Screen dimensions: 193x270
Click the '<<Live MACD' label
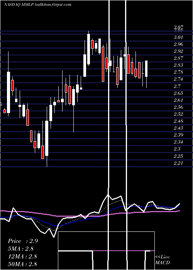(x=163, y=260)
